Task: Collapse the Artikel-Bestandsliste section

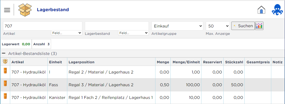Action: 4,53
